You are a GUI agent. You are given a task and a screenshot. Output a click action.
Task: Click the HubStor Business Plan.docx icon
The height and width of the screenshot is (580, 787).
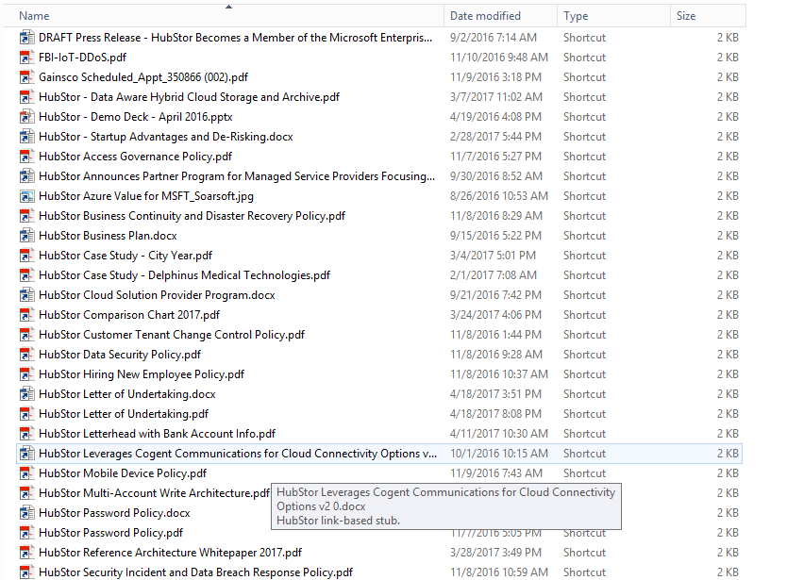point(26,236)
